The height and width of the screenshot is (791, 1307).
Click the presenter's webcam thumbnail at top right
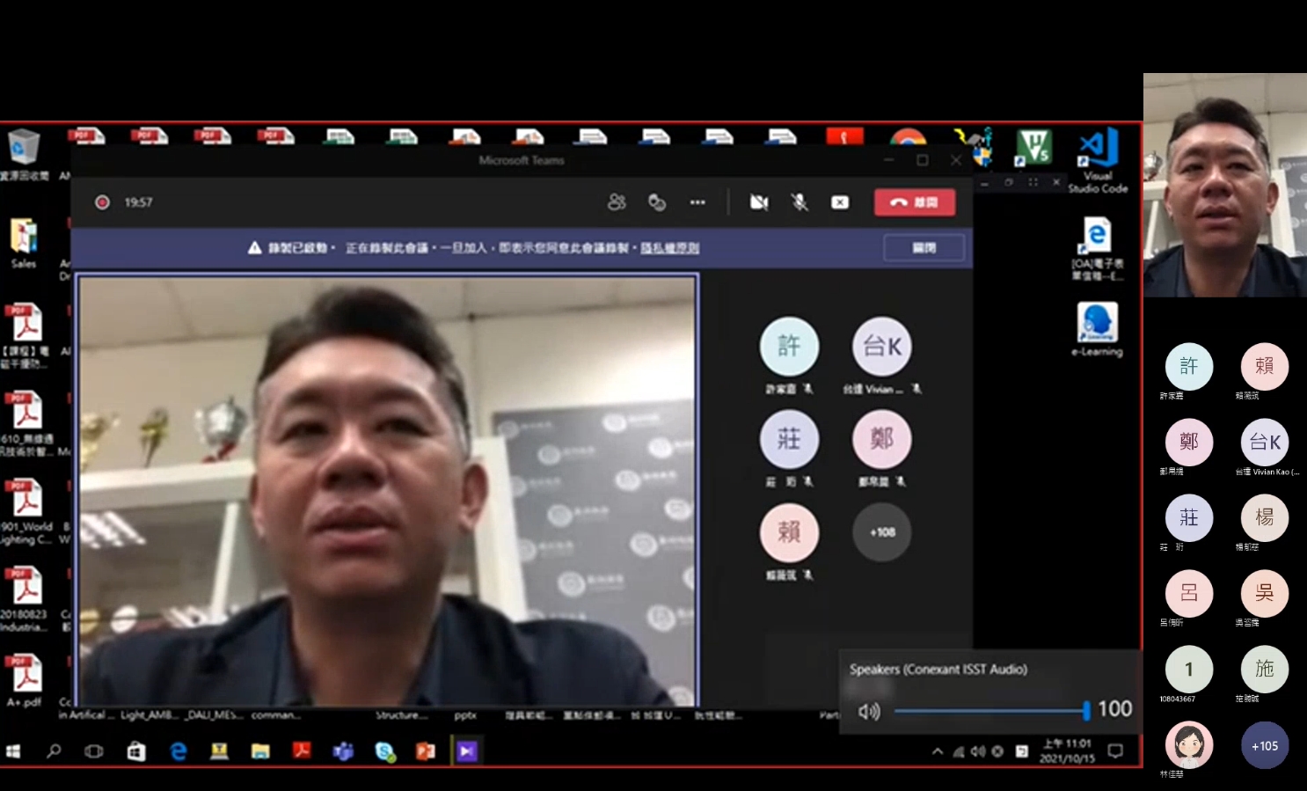click(1224, 185)
